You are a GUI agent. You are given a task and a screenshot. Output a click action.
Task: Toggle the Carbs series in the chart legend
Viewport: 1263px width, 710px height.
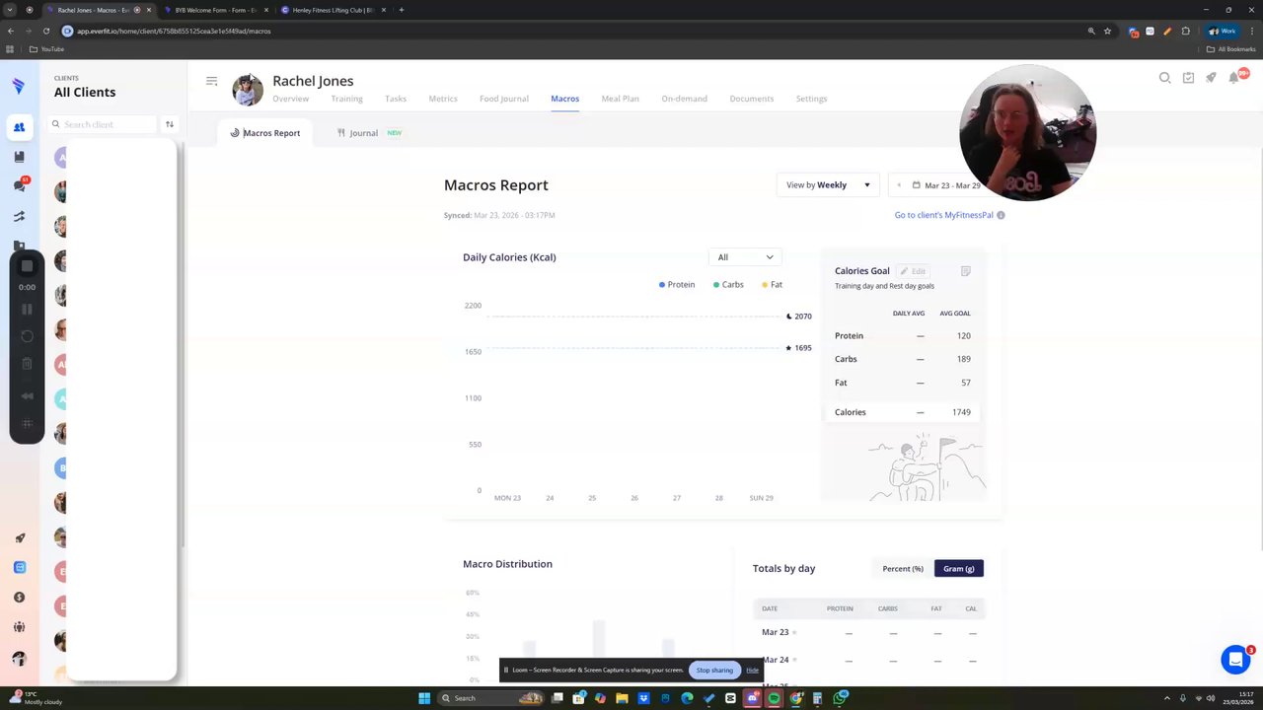(728, 285)
